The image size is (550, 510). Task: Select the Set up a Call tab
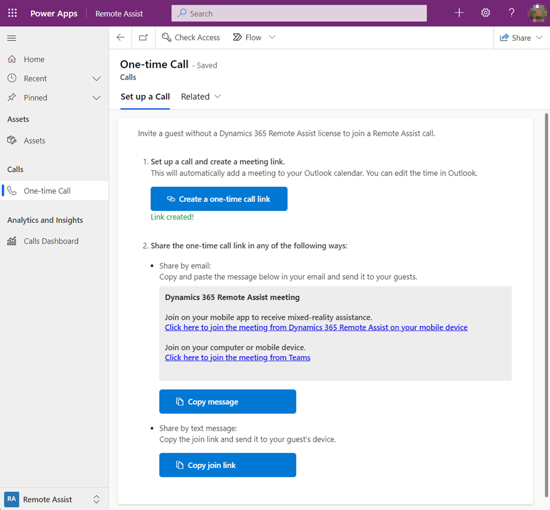tap(145, 96)
